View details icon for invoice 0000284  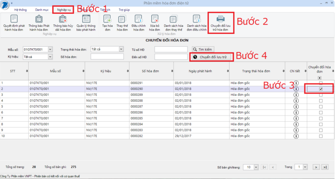click(296, 124)
